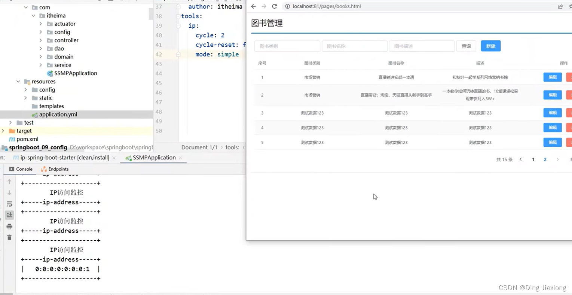Click 编辑 for book row 3
Viewport: 572px width, 295px height.
point(553,113)
